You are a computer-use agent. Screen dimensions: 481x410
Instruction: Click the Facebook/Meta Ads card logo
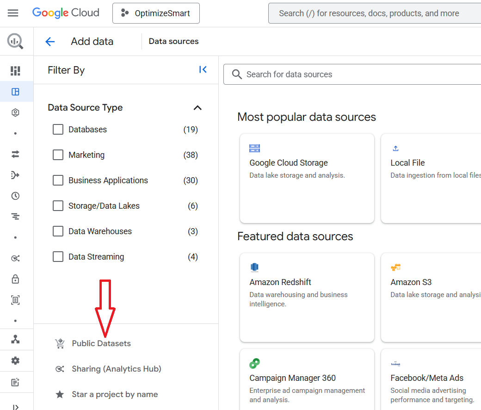(x=396, y=364)
